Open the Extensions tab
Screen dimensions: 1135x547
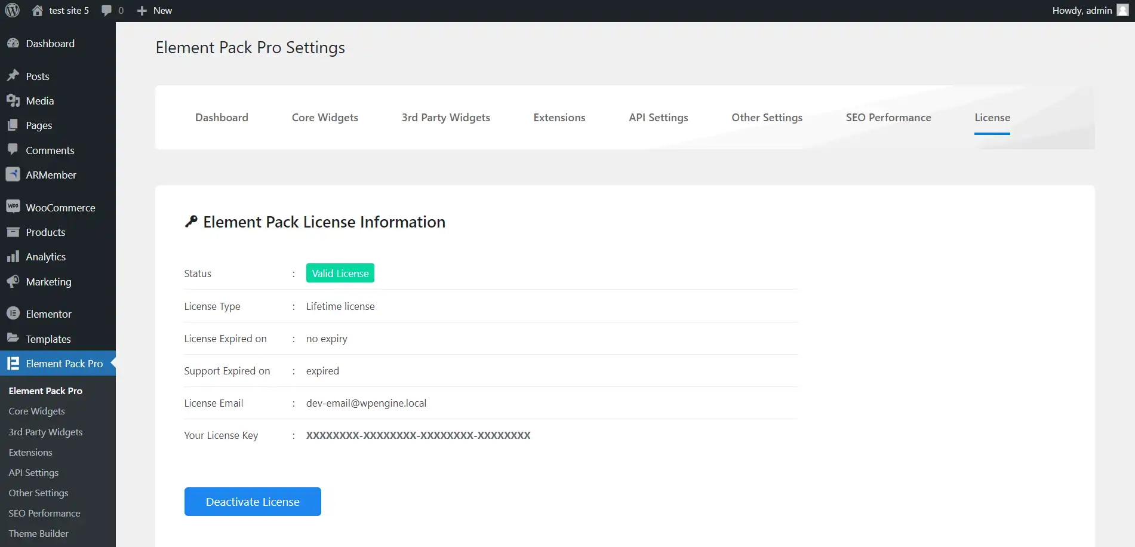click(559, 118)
